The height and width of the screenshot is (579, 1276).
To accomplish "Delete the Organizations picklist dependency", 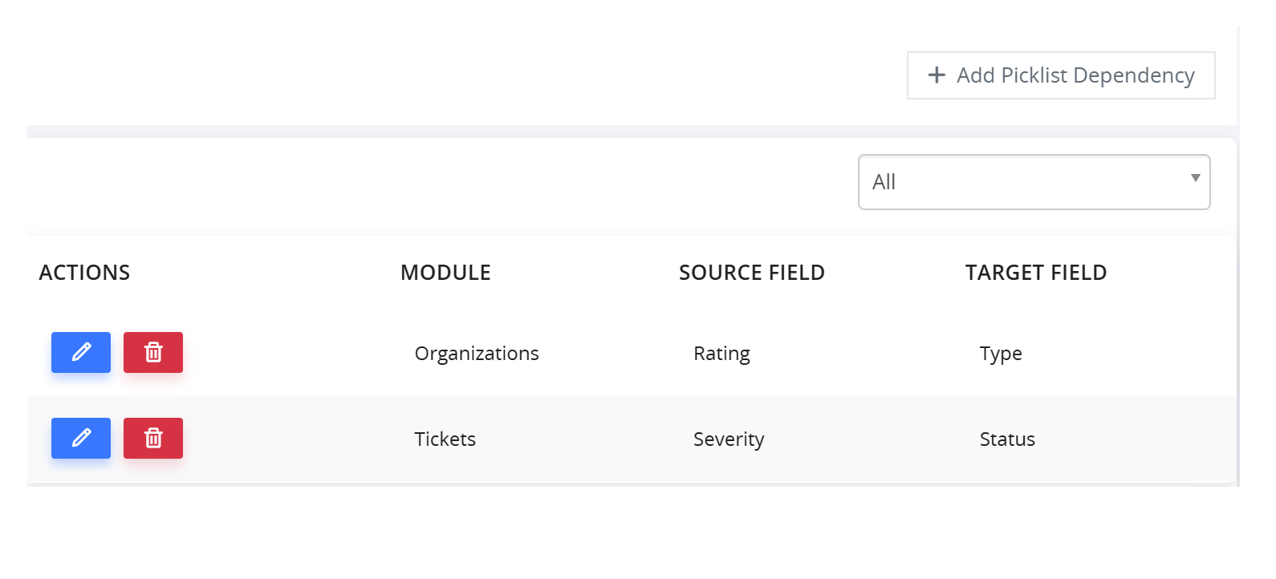I will coord(153,352).
